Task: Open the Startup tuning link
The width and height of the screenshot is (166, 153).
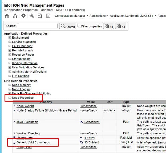Action: coord(21,59)
